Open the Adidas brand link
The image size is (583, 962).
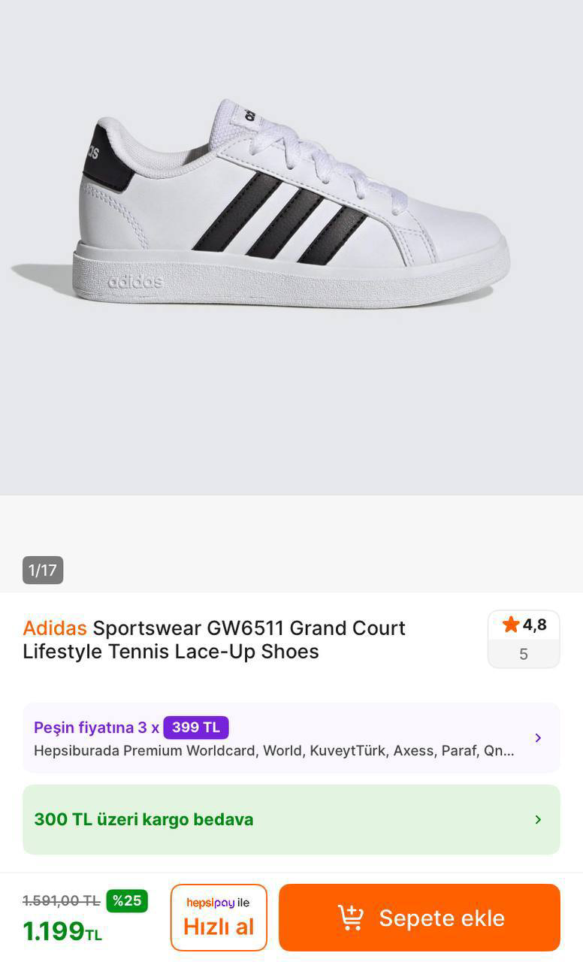(x=55, y=628)
